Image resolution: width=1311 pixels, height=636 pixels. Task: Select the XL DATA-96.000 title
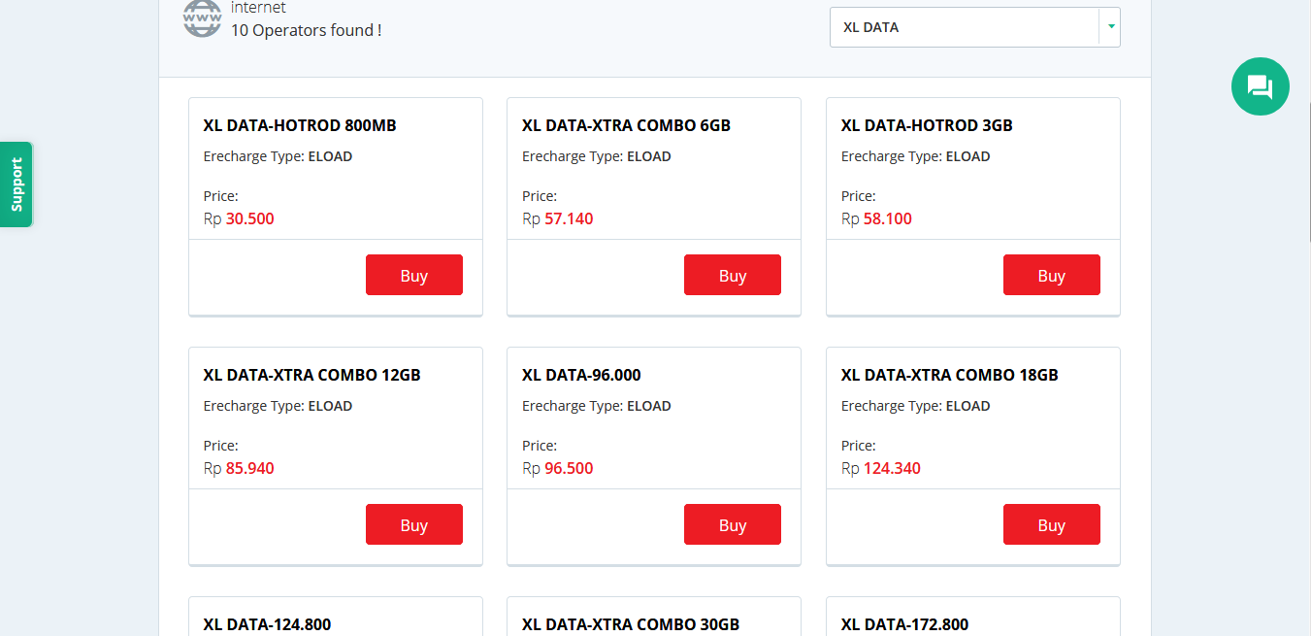[581, 375]
